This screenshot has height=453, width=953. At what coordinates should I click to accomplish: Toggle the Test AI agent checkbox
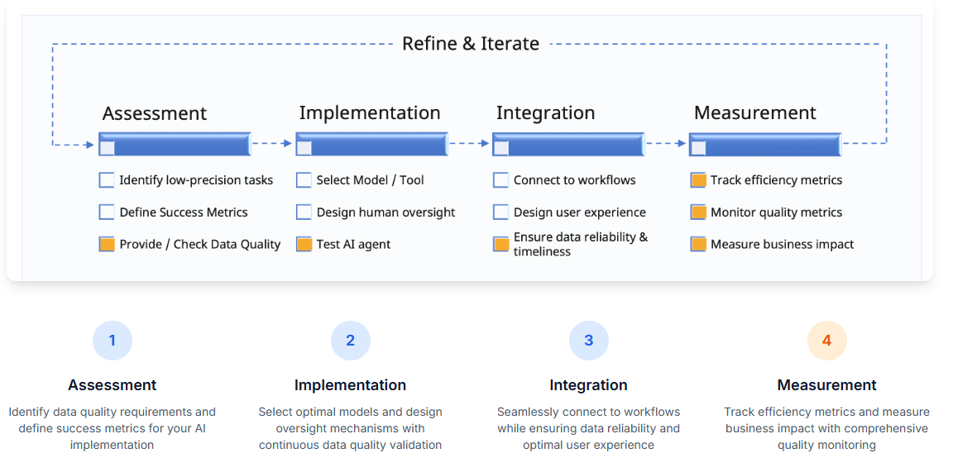(304, 245)
